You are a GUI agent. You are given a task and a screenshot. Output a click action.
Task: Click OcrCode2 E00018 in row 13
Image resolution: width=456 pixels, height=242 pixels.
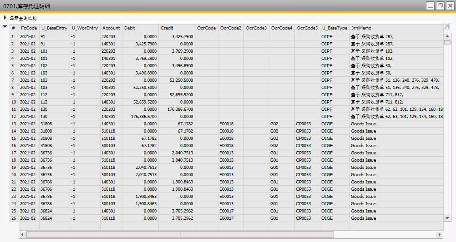[x=226, y=123]
